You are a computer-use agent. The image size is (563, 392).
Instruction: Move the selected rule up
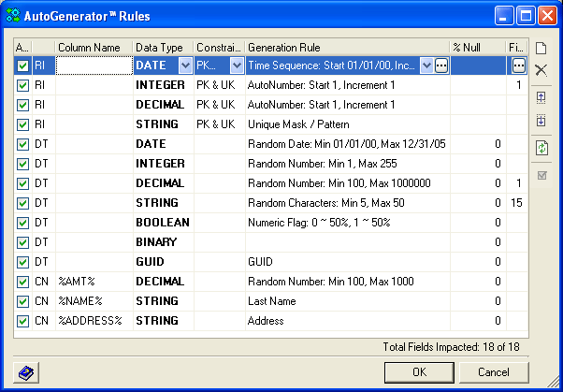tap(541, 97)
